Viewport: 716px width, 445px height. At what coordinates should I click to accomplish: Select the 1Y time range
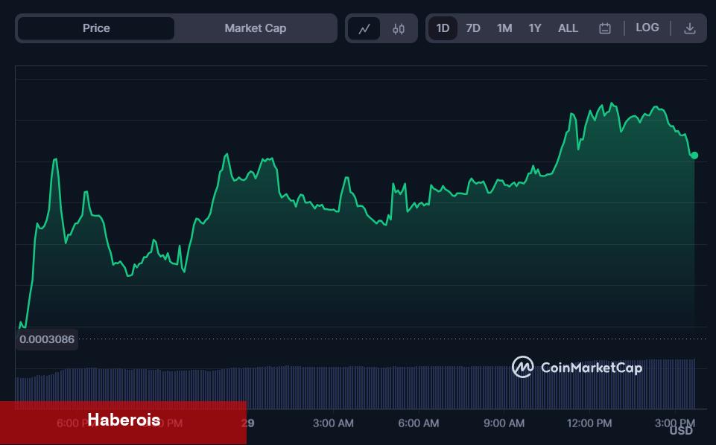(x=535, y=28)
